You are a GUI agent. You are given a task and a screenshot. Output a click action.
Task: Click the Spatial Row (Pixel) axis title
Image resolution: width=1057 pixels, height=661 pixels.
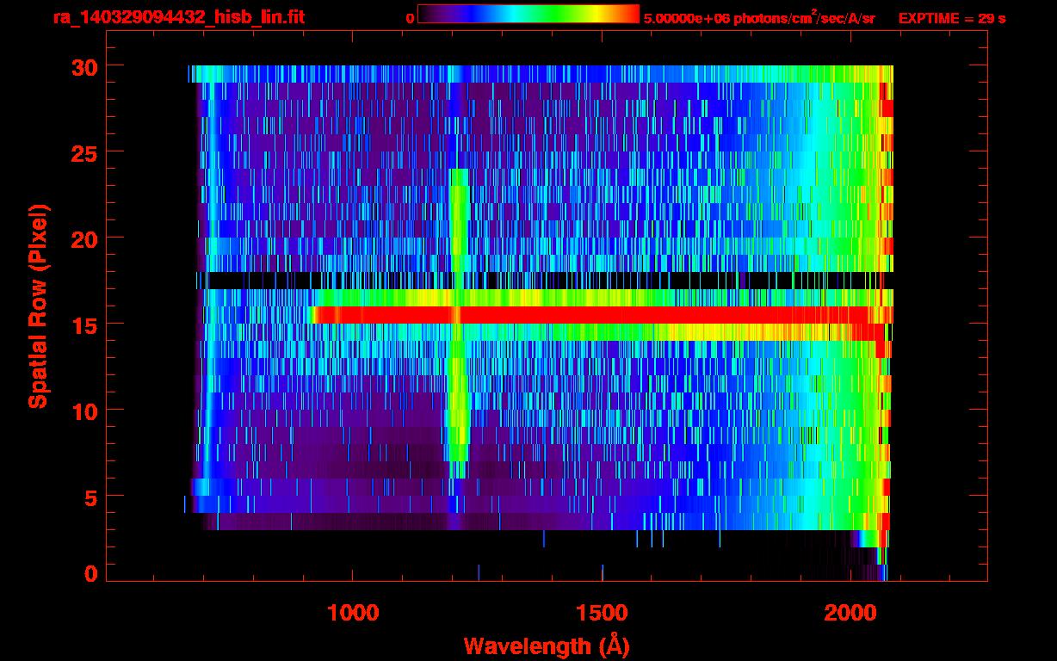[x=39, y=306]
